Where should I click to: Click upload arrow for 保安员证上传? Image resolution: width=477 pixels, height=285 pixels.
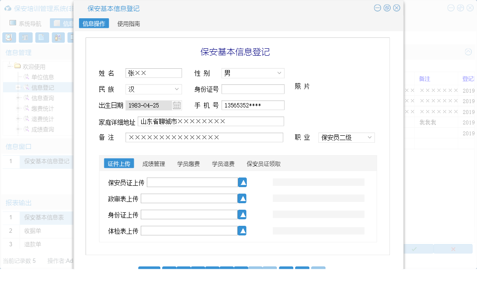click(x=242, y=182)
